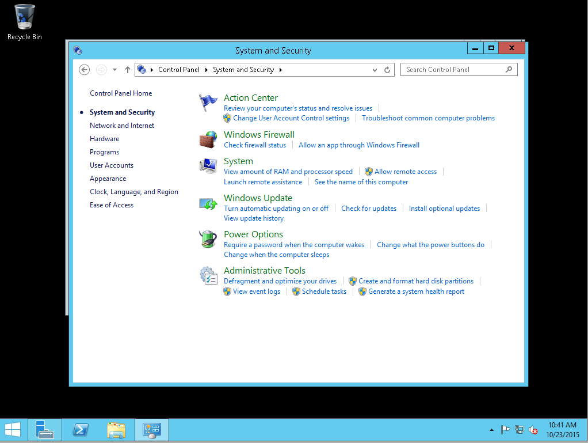The image size is (588, 443).
Task: Open the Power Options battery icon
Action: pos(208,239)
